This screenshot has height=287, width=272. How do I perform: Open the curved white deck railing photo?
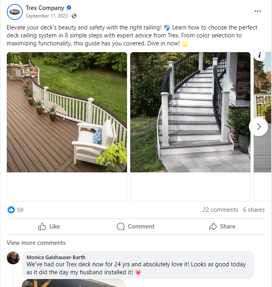pos(67,112)
